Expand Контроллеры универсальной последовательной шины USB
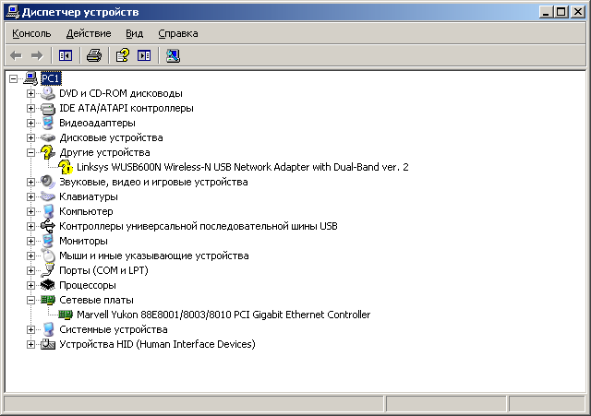This screenshot has height=416, width=591. click(30, 226)
